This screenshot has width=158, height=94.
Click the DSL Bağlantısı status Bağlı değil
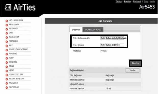tap(110, 75)
